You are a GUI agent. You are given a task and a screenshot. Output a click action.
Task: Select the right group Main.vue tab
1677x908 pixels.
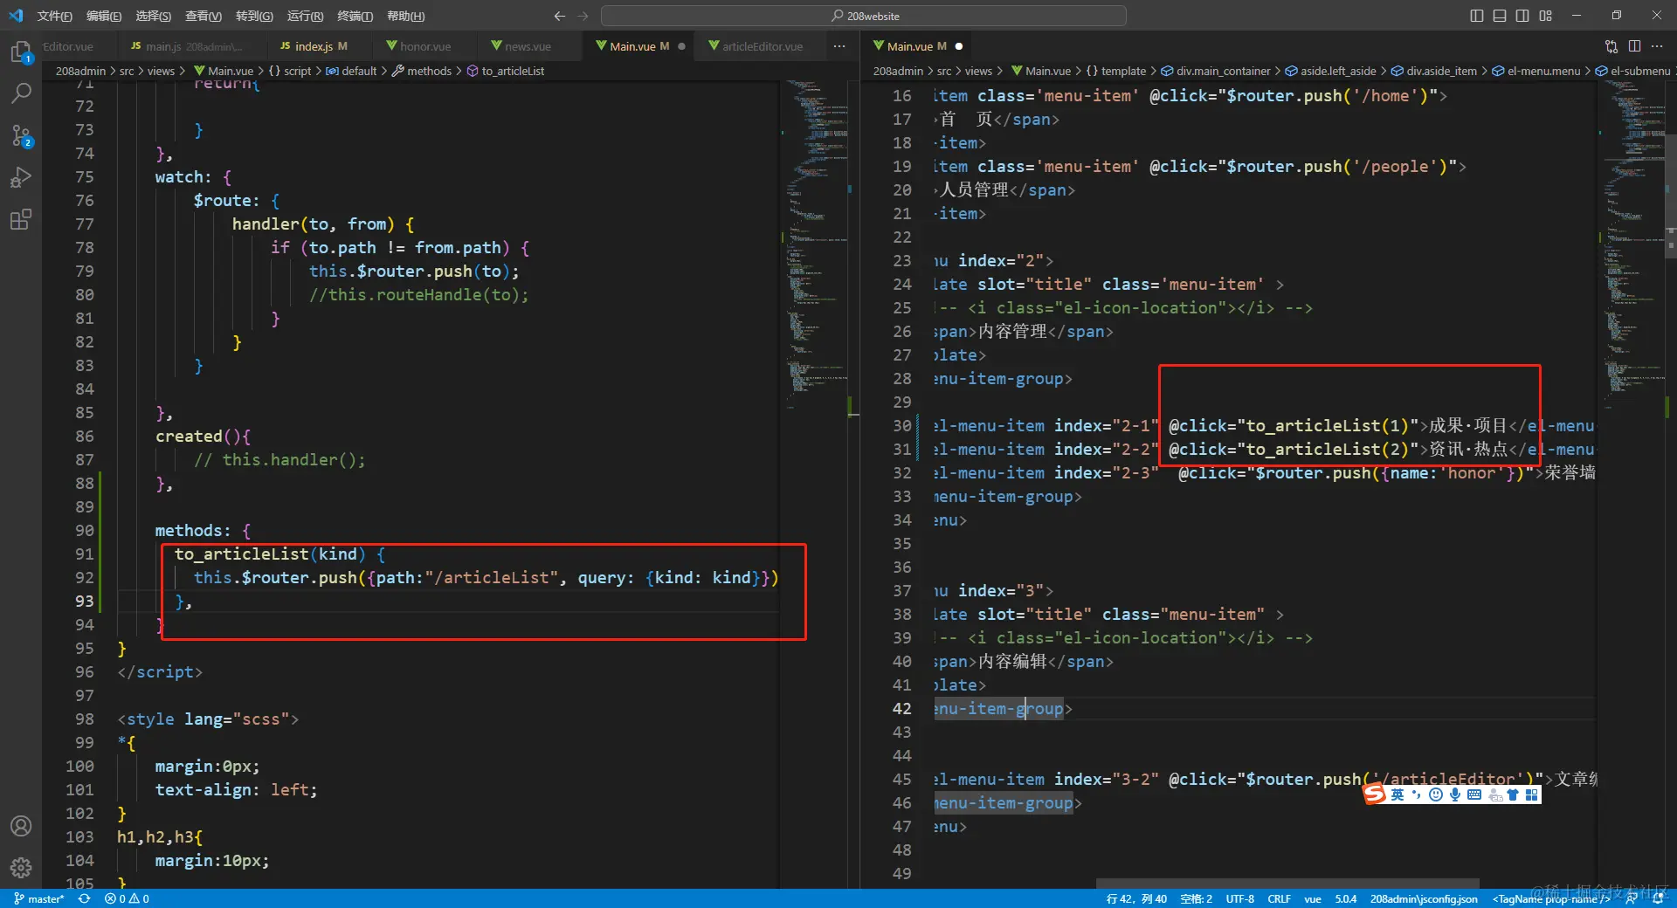[916, 46]
